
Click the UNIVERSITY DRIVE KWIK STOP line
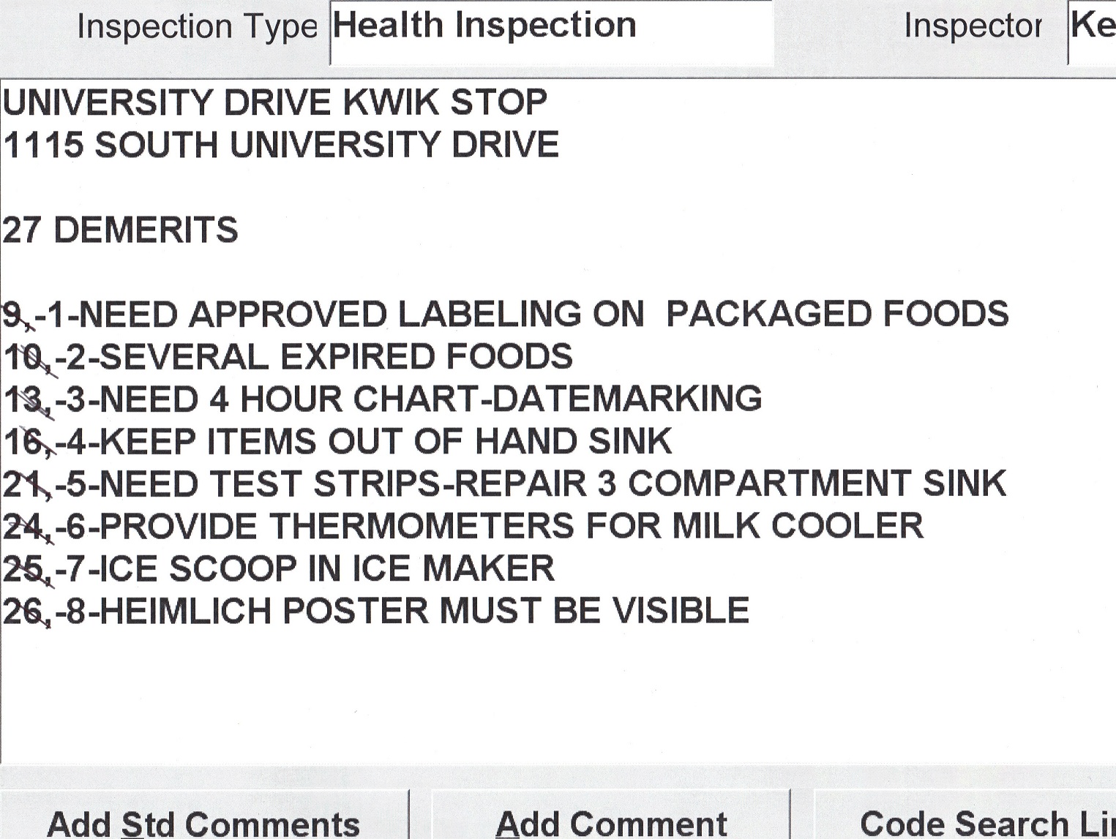274,102
